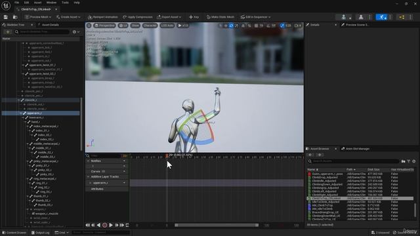
Task: Open the viewport Character menu
Action: tap(150, 26)
